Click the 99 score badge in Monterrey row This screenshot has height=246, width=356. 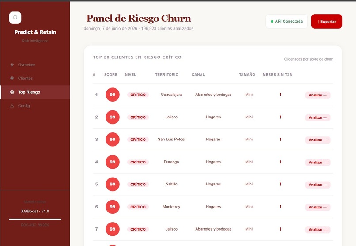112,207
